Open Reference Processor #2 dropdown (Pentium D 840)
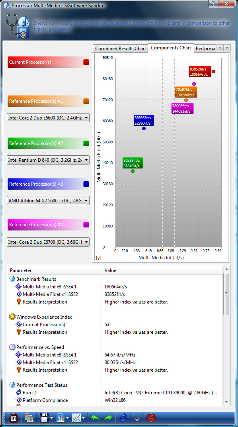The width and height of the screenshot is (238, 427). [48, 160]
